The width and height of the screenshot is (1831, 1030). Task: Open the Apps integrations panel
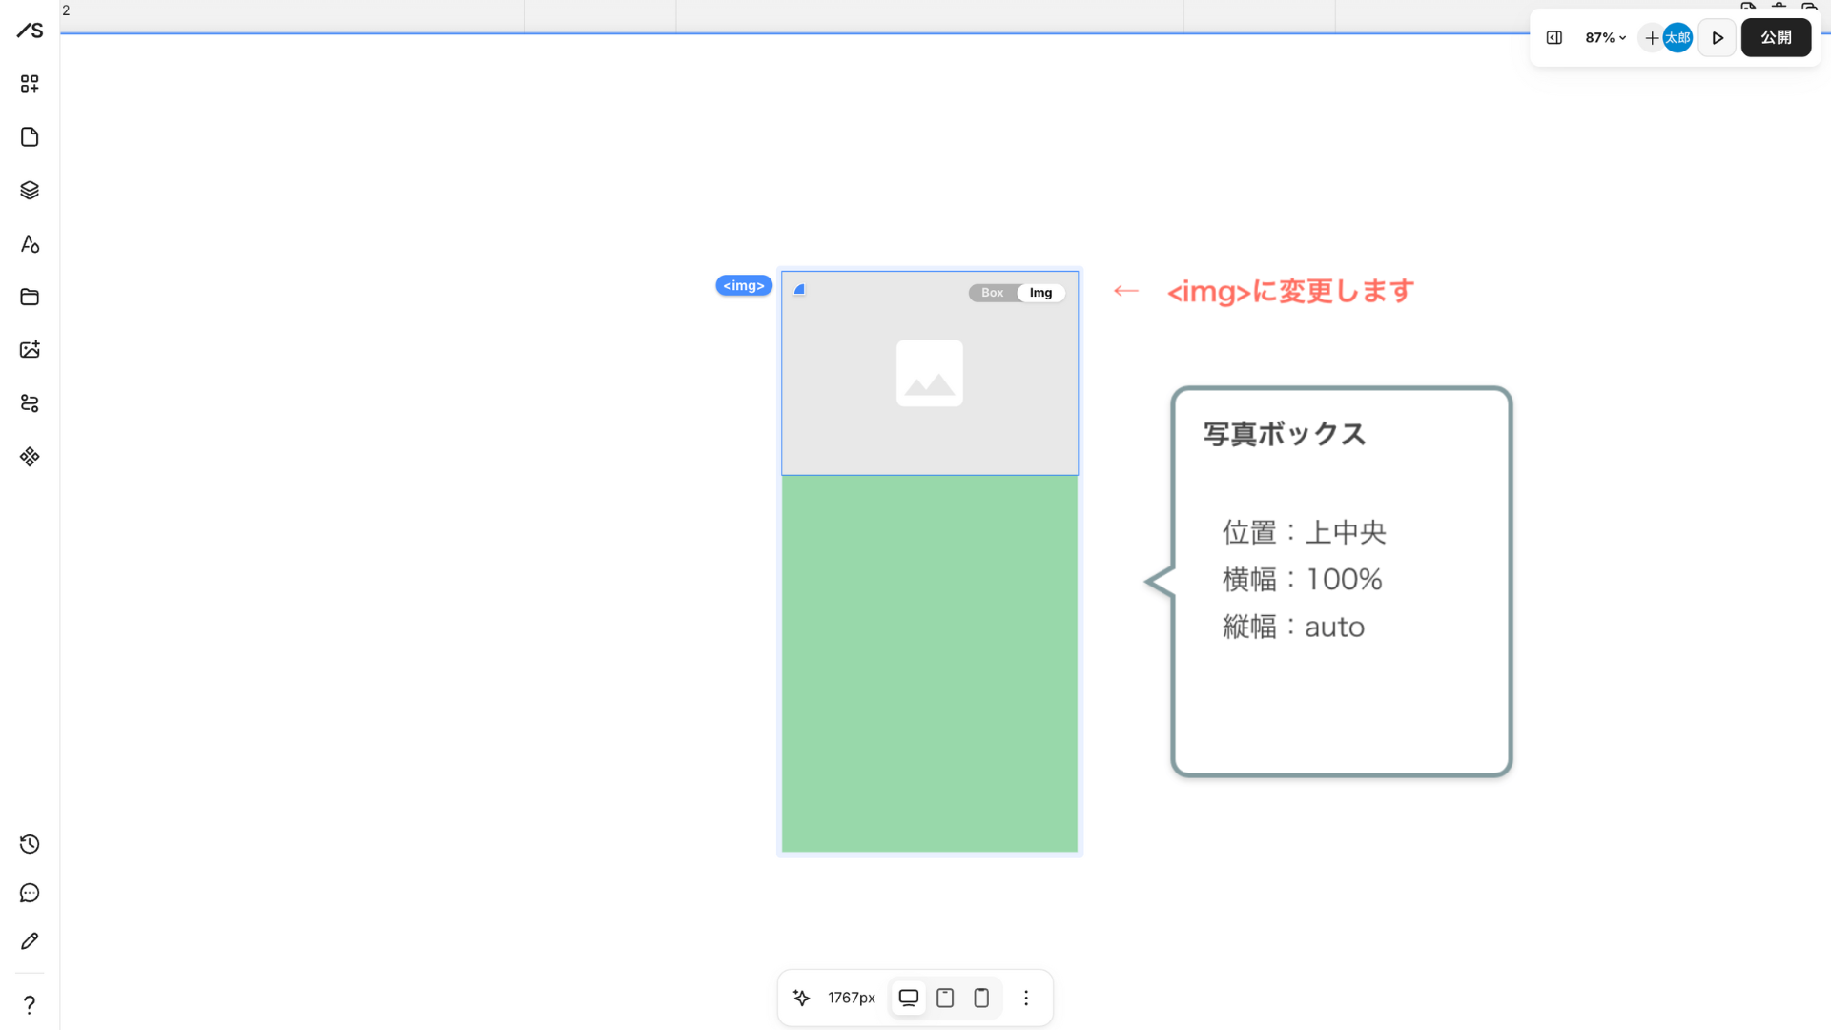click(x=29, y=456)
